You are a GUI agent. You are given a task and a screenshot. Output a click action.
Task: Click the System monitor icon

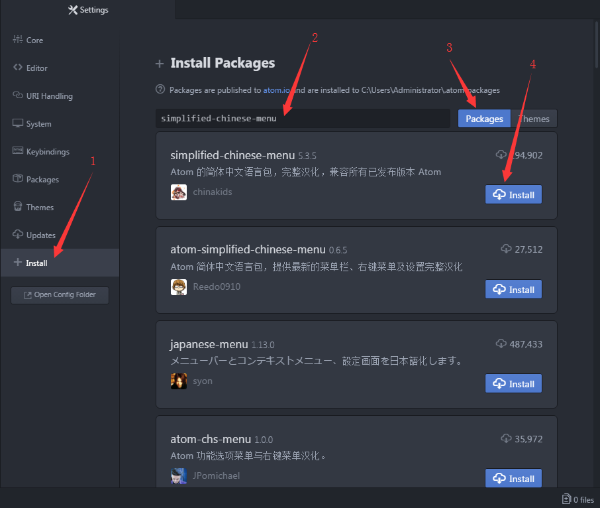pos(18,123)
